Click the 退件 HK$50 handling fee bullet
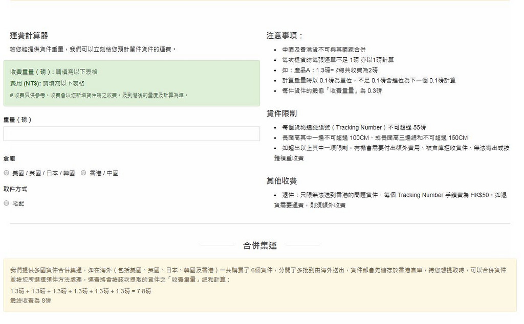The image size is (524, 324). [394, 195]
